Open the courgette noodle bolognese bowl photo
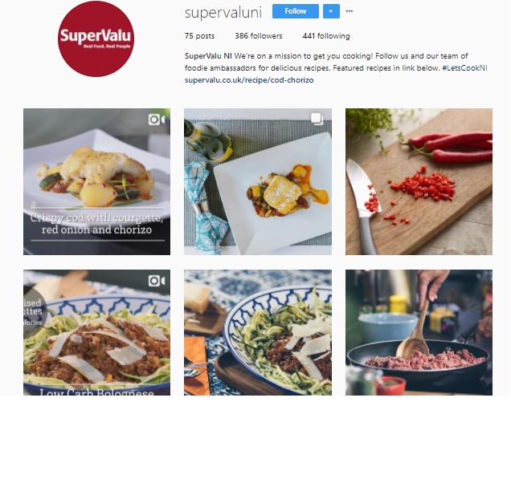Image resolution: width=511 pixels, height=483 pixels. click(x=258, y=332)
